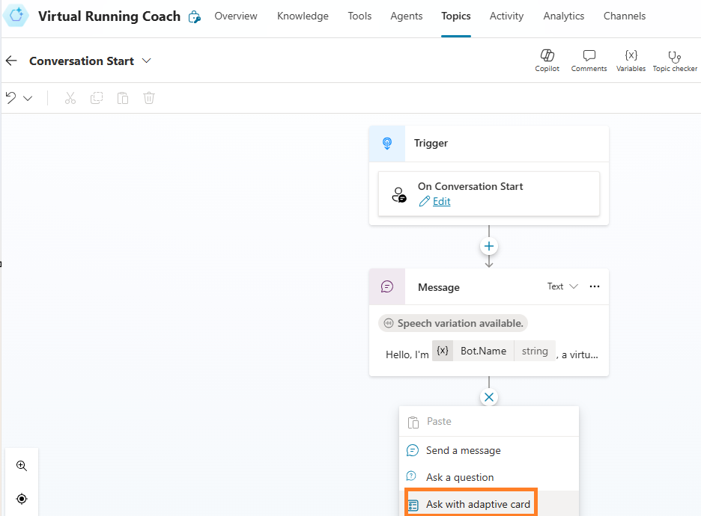Open the Copilot panel
This screenshot has width=701, height=516.
[547, 60]
